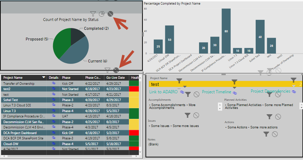303x160 pixels.
Task: Click the up arrow in the Planned Activities scroll box
Action: pos(302,105)
